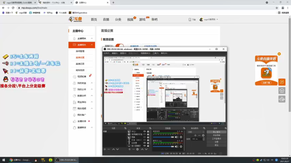Collapse the 主播相关 sidebar section
This screenshot has width=291, height=163.
tap(92, 38)
